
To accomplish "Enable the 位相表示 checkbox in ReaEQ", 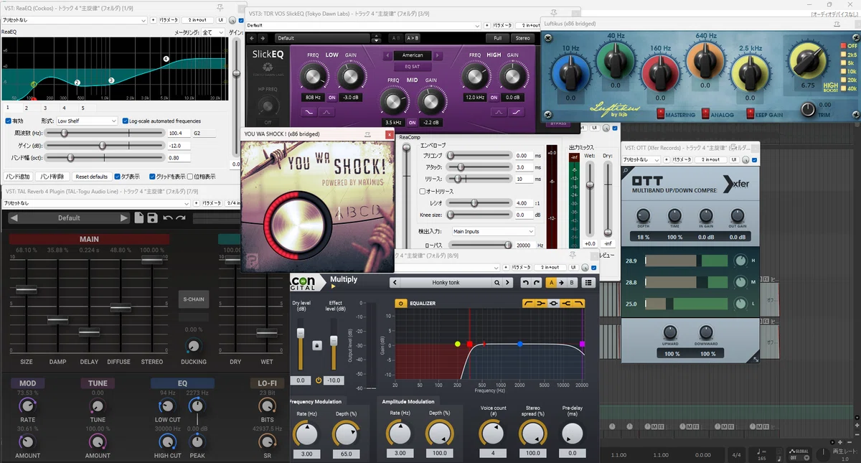I will (x=189, y=176).
